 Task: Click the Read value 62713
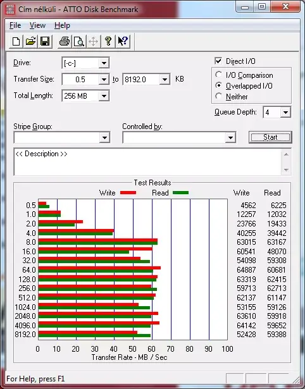click(277, 288)
